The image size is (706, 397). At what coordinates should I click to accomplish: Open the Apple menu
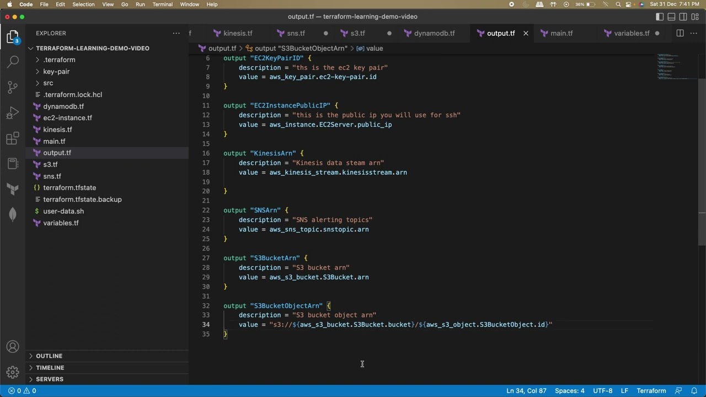[9, 4]
